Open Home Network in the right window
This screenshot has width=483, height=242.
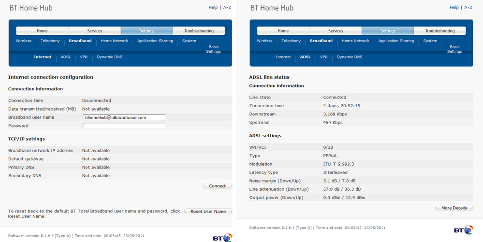click(x=355, y=41)
